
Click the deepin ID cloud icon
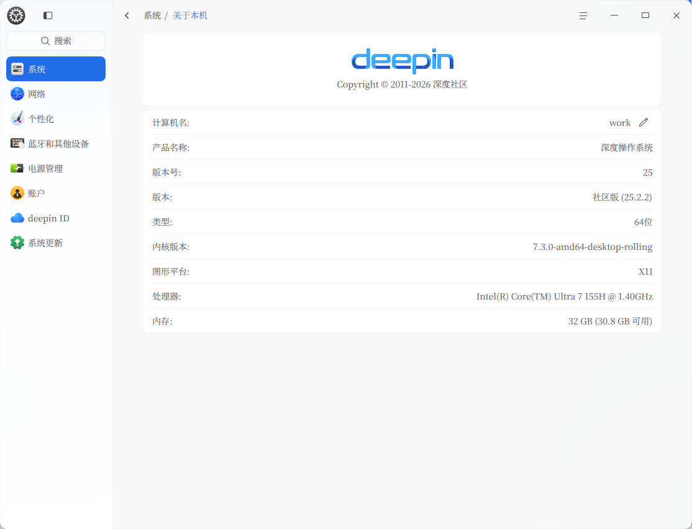(17, 218)
